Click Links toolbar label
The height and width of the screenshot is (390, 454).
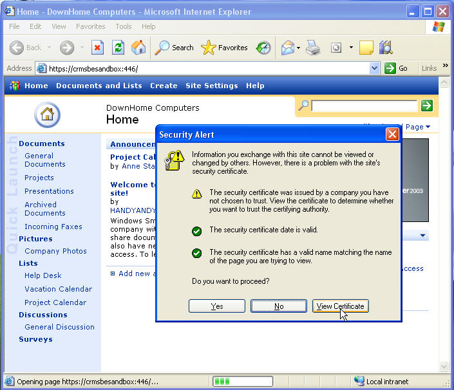[429, 68]
